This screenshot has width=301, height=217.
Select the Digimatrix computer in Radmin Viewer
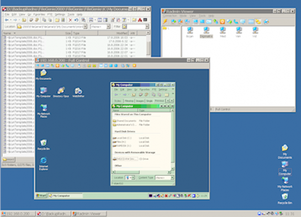pyautogui.click(x=206, y=32)
